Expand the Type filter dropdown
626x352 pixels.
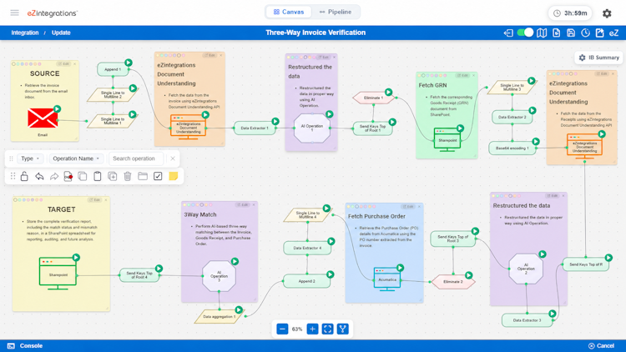tap(30, 158)
